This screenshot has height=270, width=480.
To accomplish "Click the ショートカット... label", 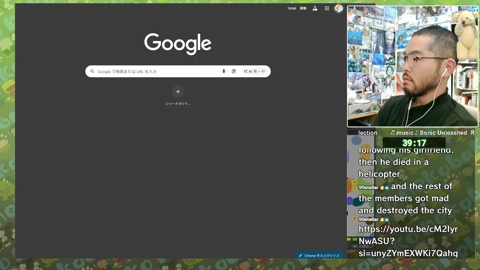I will click(x=178, y=103).
